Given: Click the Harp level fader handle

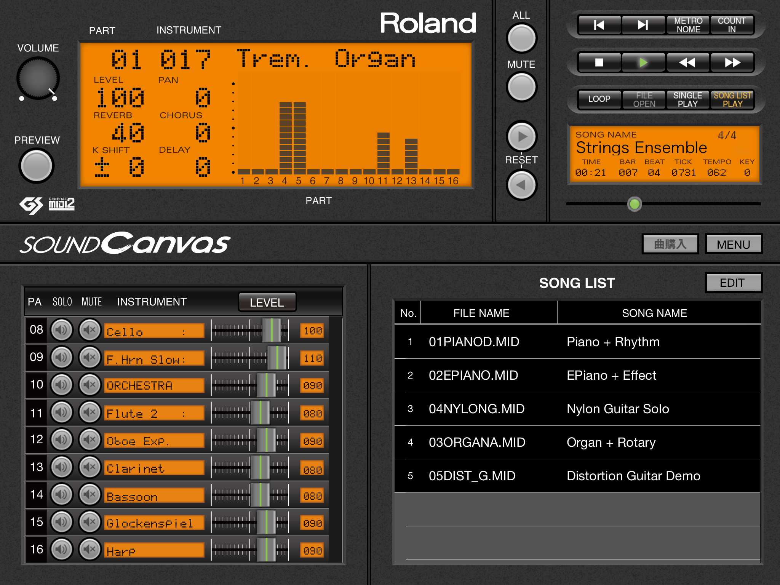Looking at the screenshot, I should (x=266, y=550).
